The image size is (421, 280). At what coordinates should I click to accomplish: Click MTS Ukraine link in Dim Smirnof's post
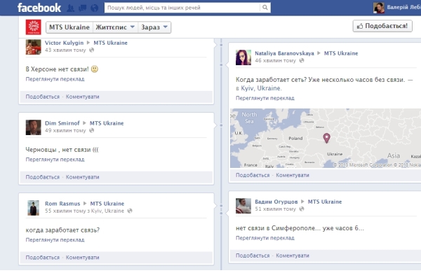tap(107, 123)
